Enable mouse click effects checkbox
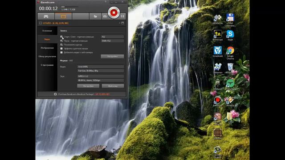This screenshot has width=285, height=160. pyautogui.click(x=61, y=48)
